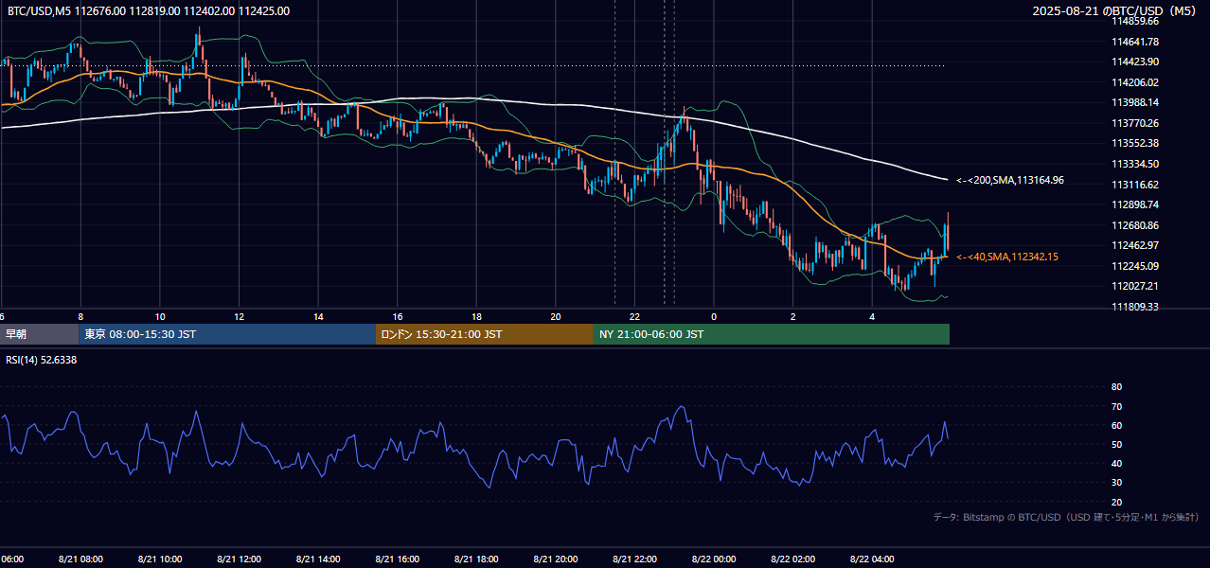
Task: Click the 8/21 08:00 time axis label
Action: [x=80, y=559]
